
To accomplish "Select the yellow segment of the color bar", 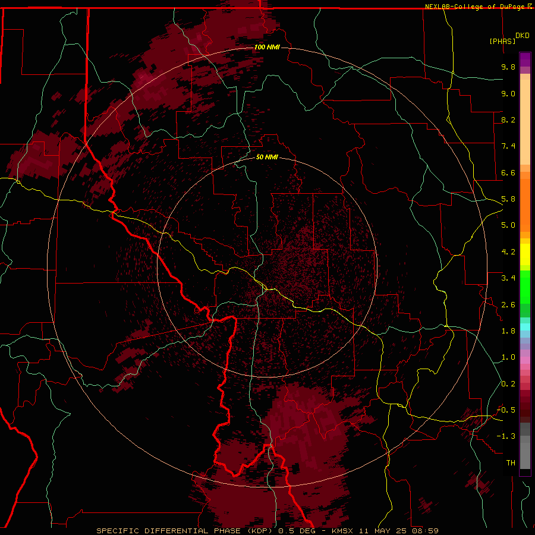I will click(x=525, y=254).
